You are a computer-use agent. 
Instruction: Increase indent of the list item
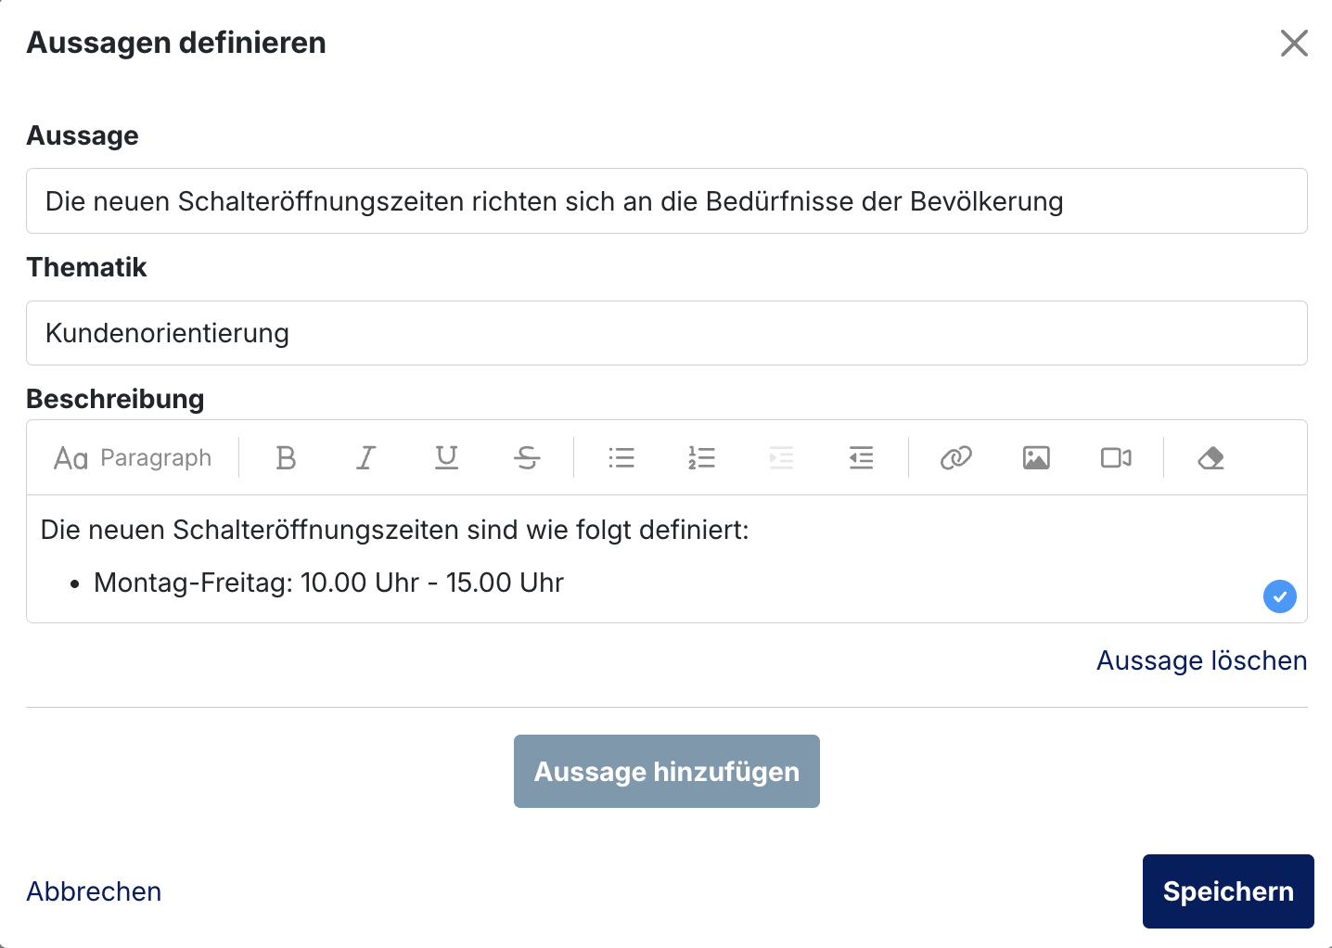[782, 458]
